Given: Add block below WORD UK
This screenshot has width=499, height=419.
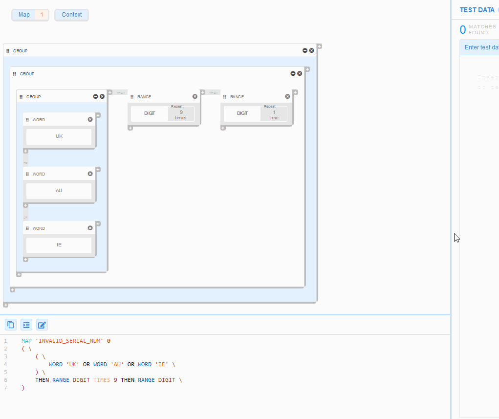Looking at the screenshot, I should point(26,151).
